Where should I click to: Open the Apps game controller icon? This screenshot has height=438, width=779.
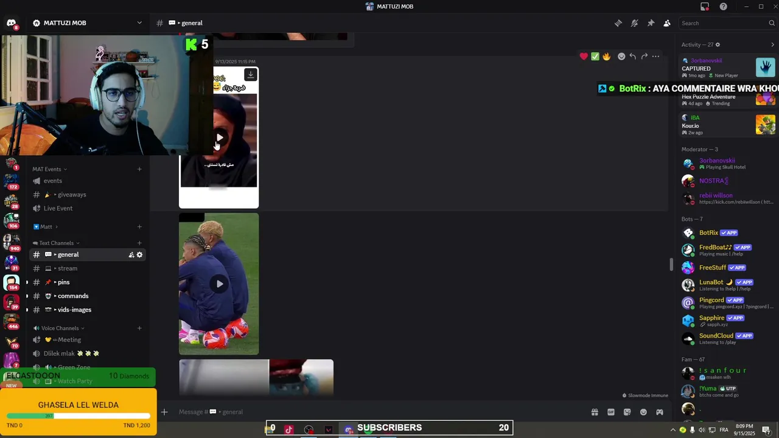pos(660,412)
